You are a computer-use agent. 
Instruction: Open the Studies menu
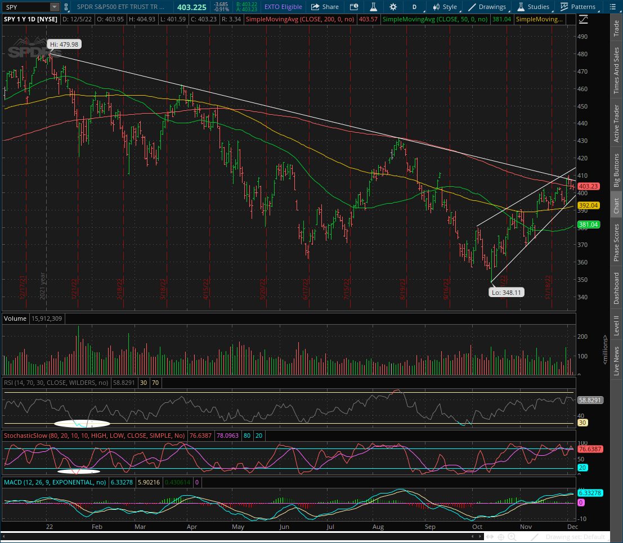534,7
